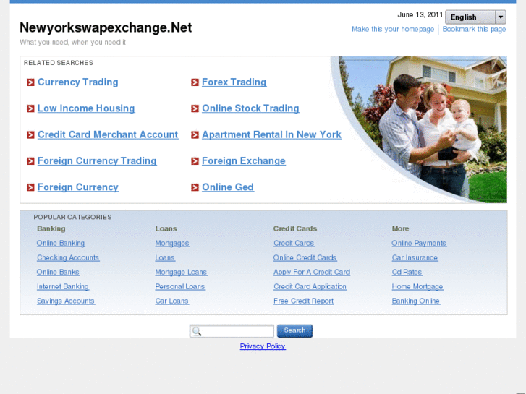
Task: Open Credit Card Application link
Action: click(310, 287)
